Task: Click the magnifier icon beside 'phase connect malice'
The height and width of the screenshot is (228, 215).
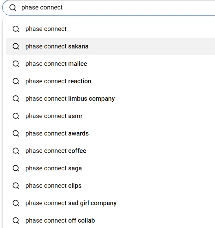Action: click(x=16, y=64)
